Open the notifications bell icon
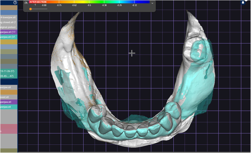251x153 pixels. (243, 2)
